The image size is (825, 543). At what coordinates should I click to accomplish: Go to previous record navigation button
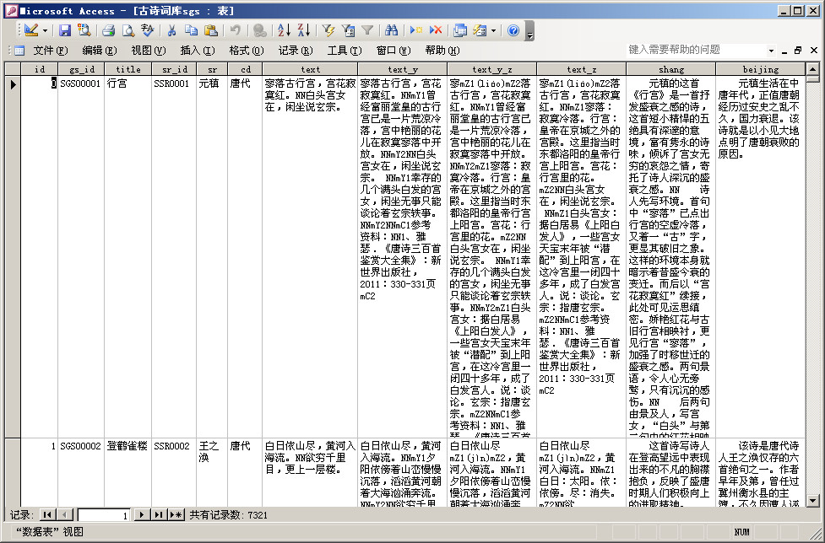click(x=65, y=514)
